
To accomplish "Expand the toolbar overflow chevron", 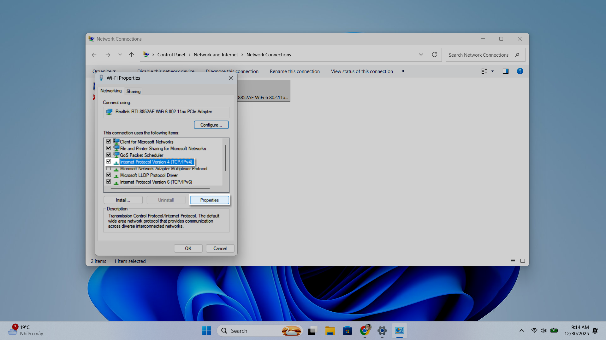I will (x=403, y=71).
